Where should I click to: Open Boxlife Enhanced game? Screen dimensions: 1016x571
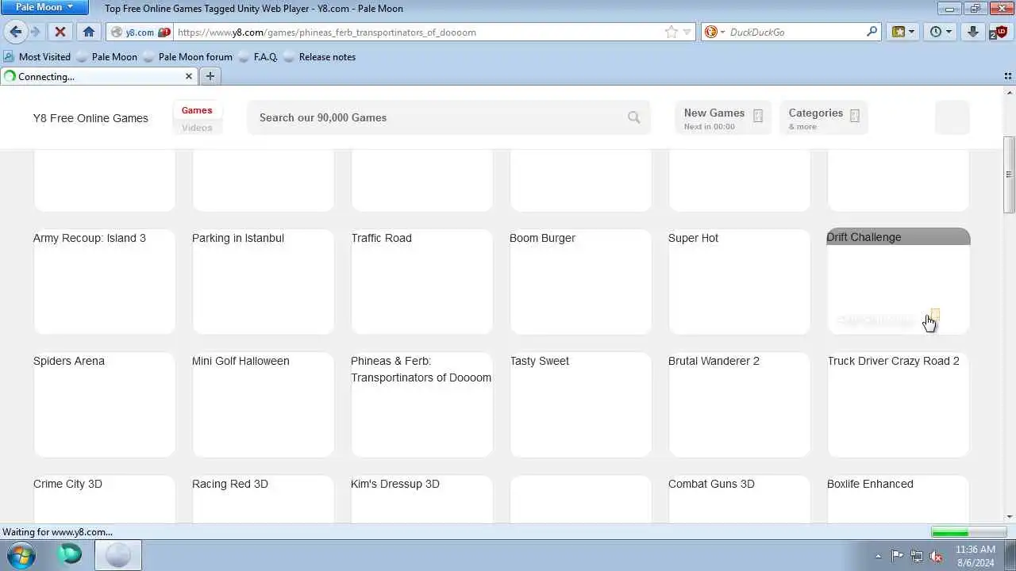tap(898, 500)
